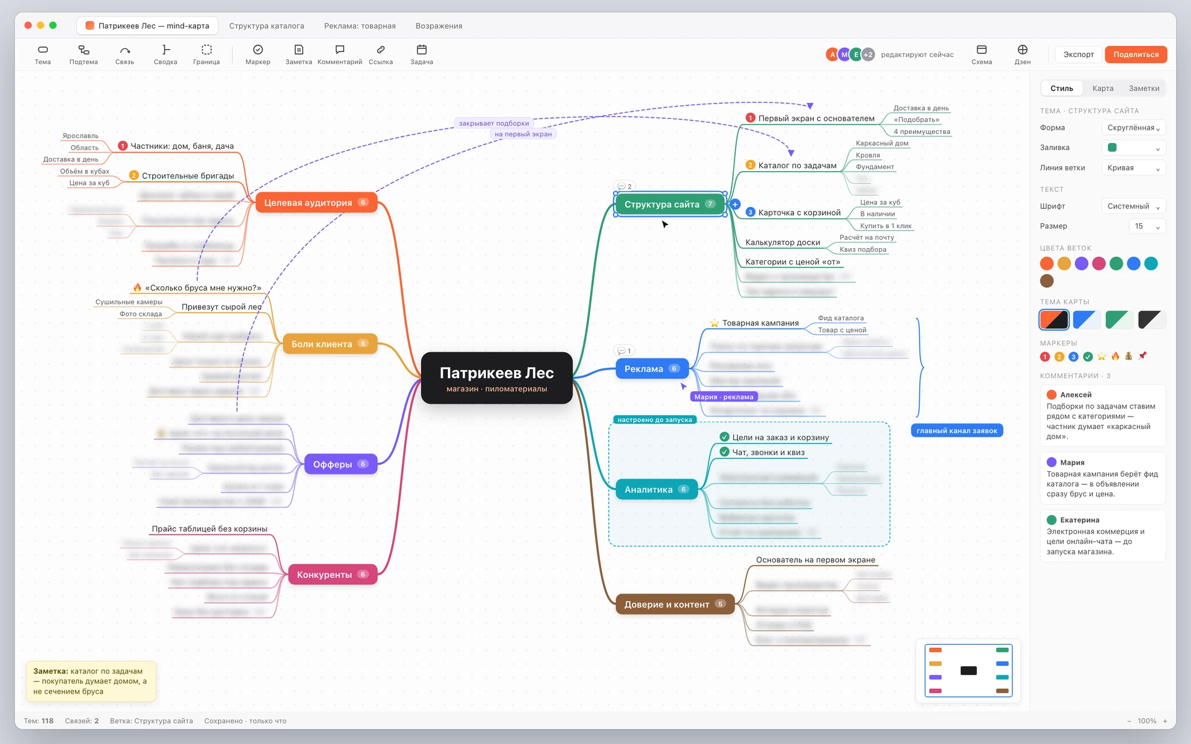The width and height of the screenshot is (1191, 744).
Task: Open Алексей's comment card
Action: [1102, 415]
